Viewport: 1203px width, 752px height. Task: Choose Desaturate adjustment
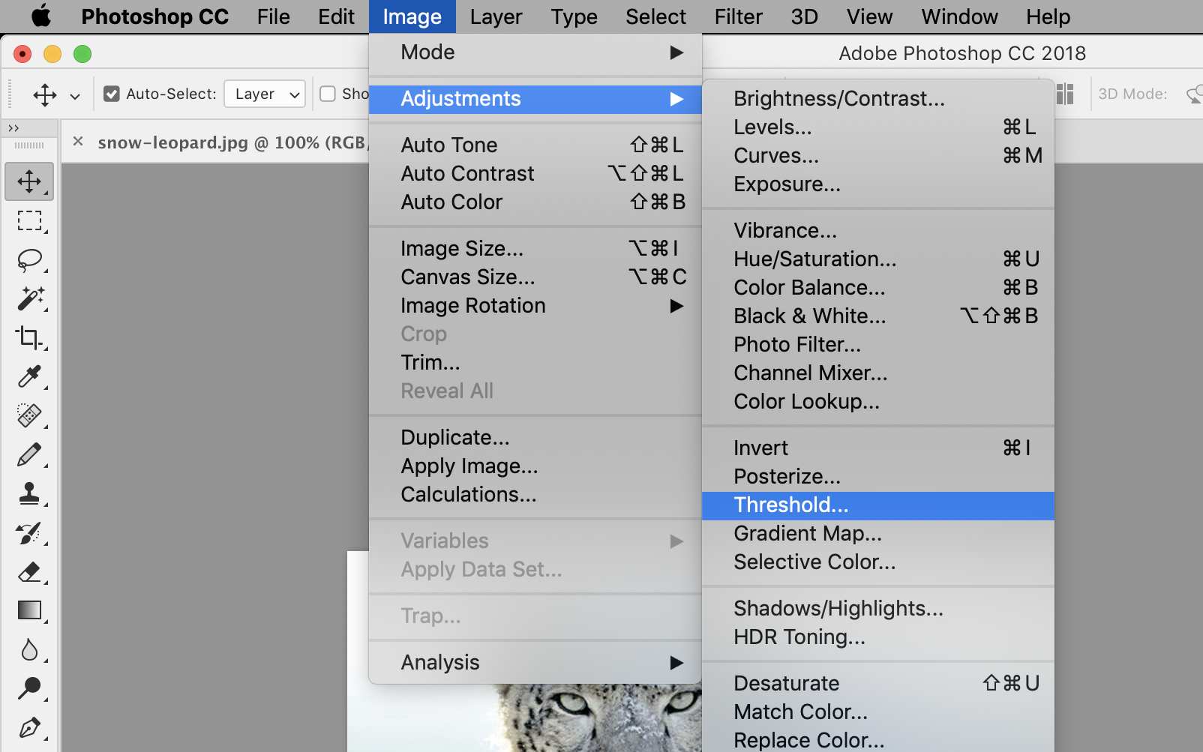click(x=878, y=684)
